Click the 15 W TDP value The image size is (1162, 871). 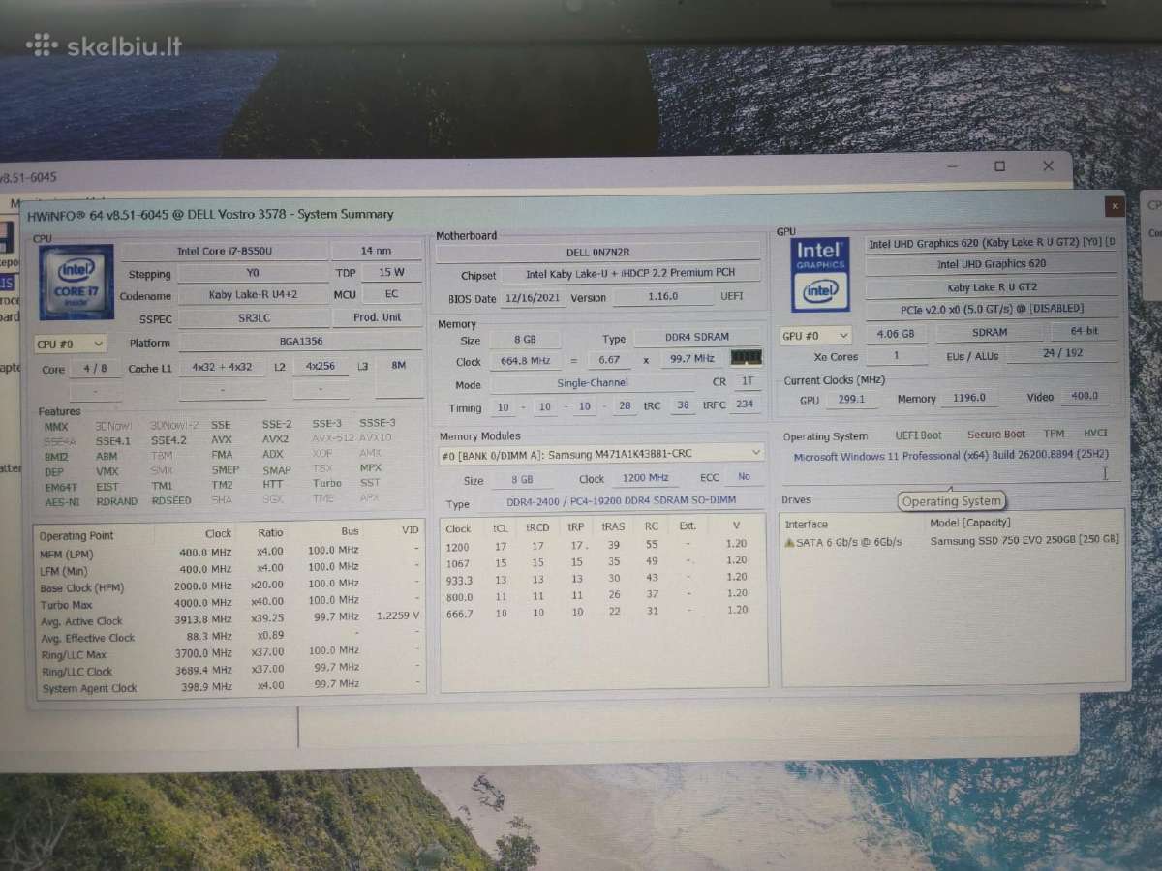[392, 273]
